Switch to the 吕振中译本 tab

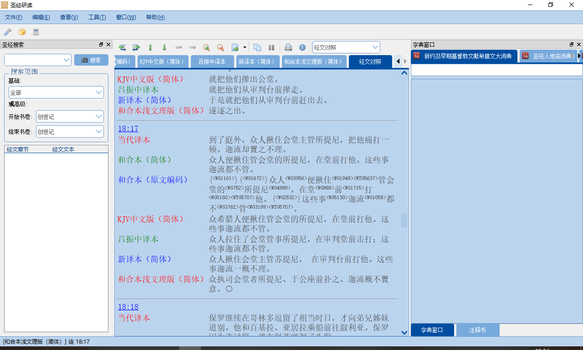click(x=212, y=62)
